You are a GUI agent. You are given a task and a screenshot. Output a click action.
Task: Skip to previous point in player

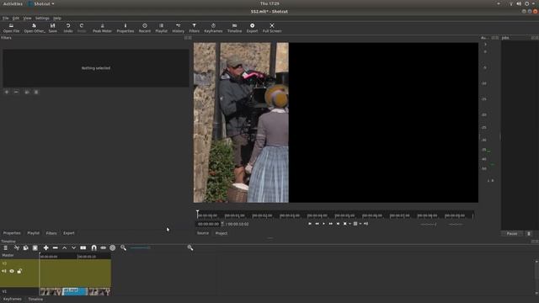pos(310,224)
